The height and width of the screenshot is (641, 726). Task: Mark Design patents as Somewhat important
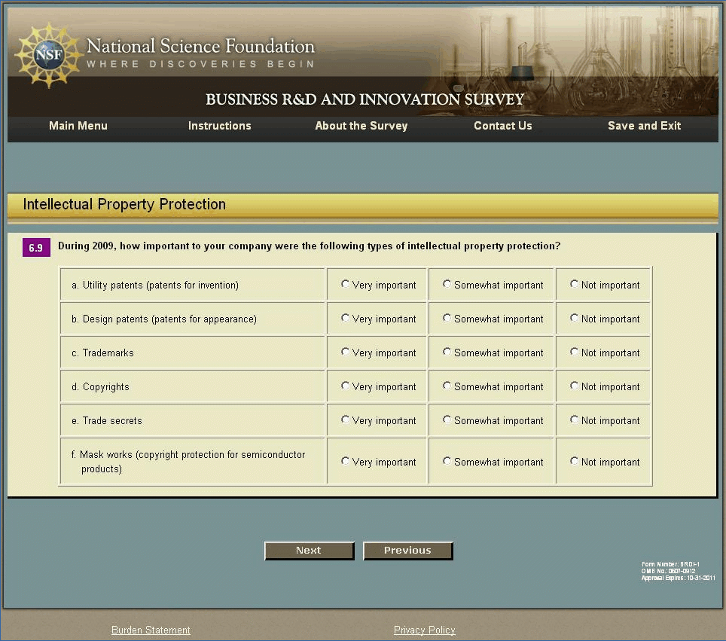(x=447, y=319)
